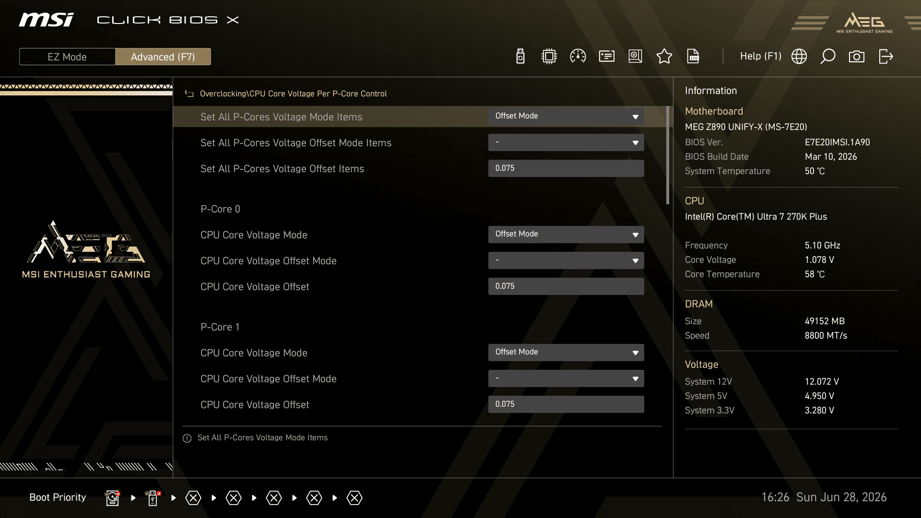
Task: Open the hardware monitor gauge icon
Action: tap(578, 57)
